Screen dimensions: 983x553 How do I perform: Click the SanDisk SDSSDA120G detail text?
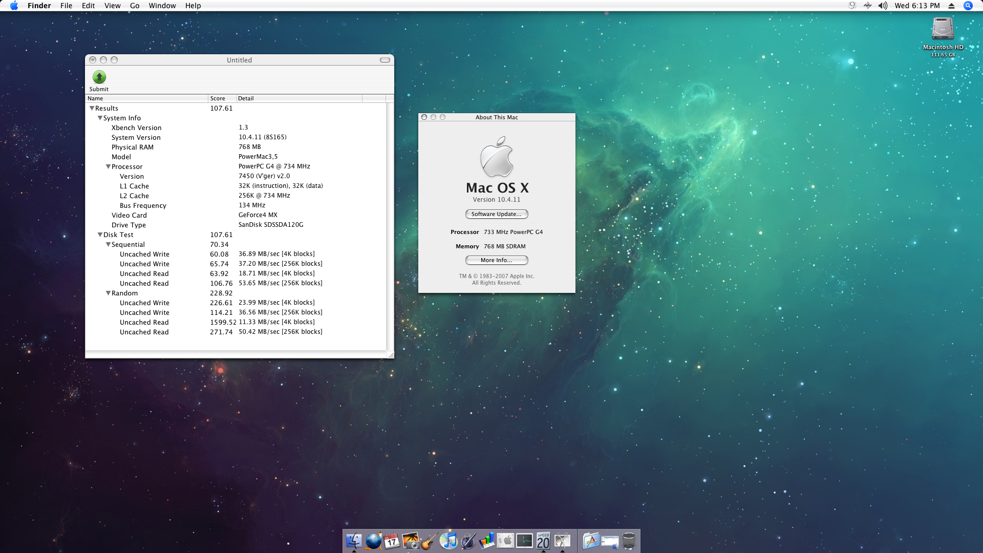[271, 225]
